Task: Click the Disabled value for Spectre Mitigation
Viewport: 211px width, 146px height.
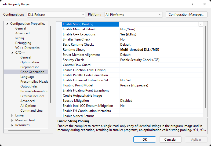Action: tap(126, 101)
